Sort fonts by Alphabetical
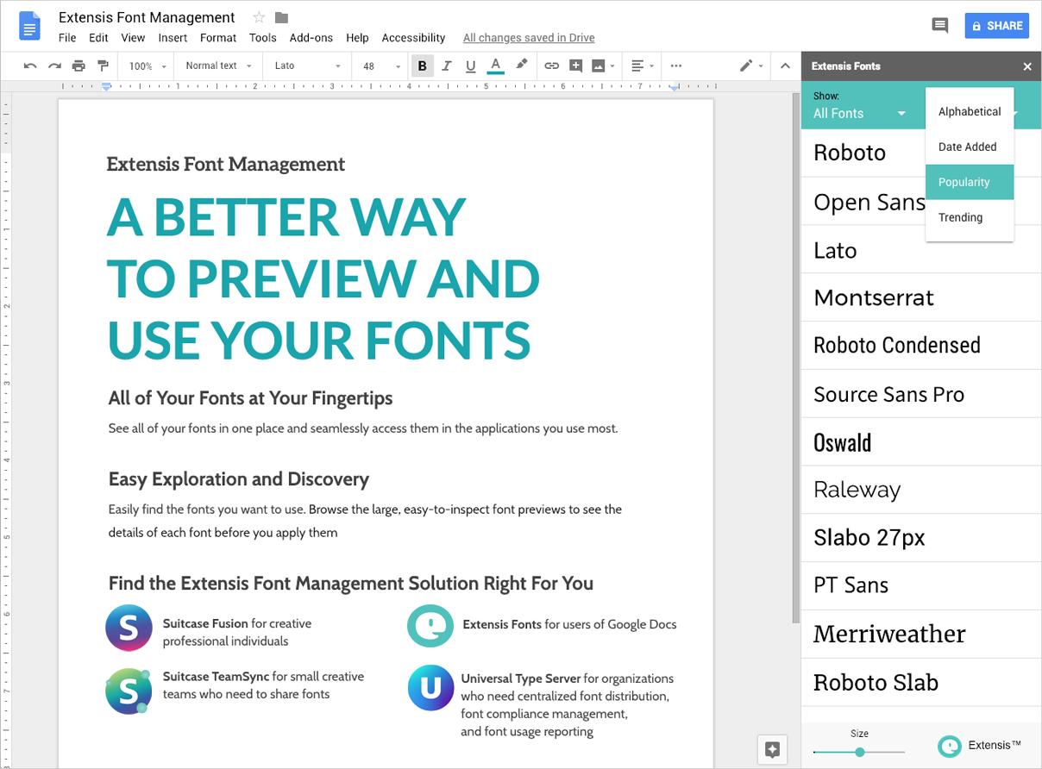 click(x=970, y=111)
